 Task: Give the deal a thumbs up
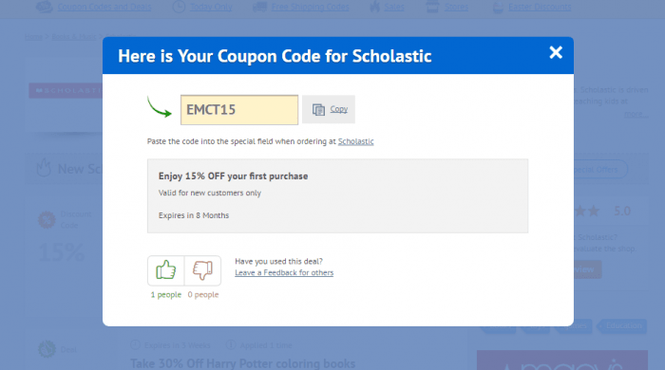coord(166,270)
